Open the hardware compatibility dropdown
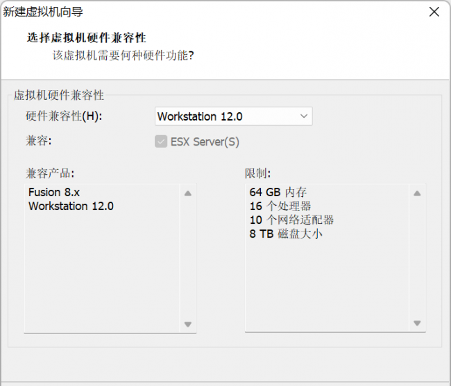The image size is (451, 386). coord(233,116)
